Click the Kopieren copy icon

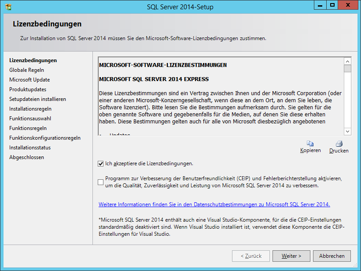pyautogui.click(x=310, y=144)
